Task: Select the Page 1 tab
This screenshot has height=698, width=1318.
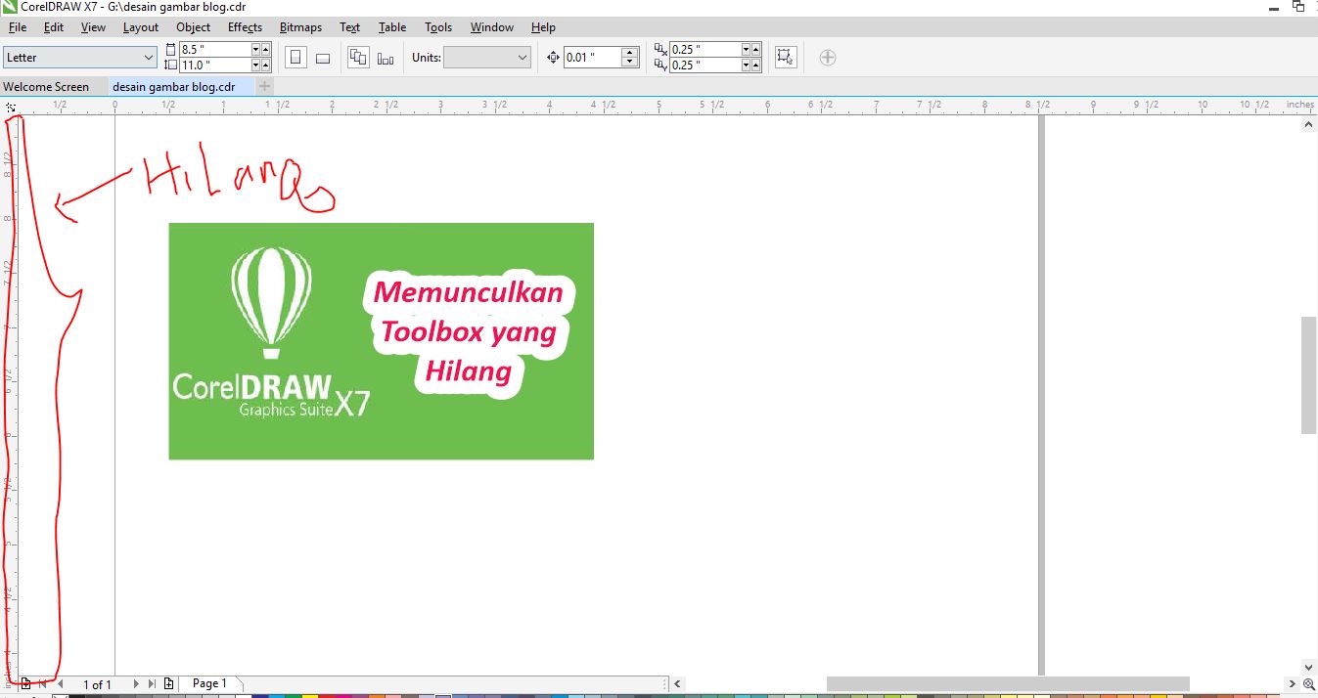Action: [209, 684]
